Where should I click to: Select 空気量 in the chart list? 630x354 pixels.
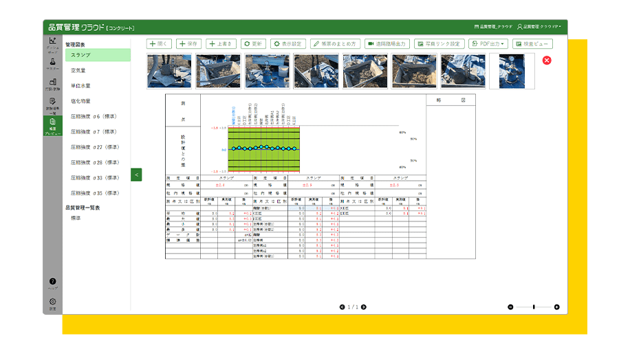click(78, 71)
